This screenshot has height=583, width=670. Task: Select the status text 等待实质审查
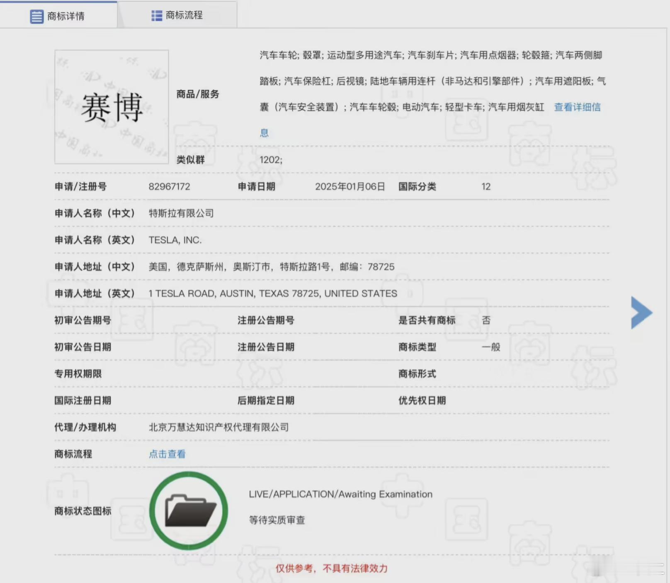click(x=277, y=520)
